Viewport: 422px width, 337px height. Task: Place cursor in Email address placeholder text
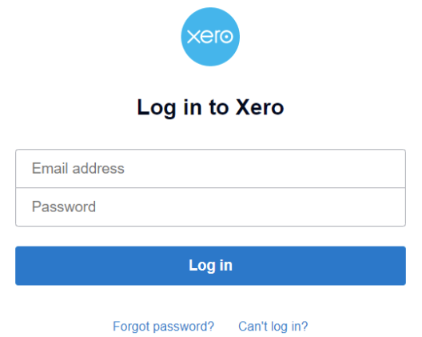[78, 168]
